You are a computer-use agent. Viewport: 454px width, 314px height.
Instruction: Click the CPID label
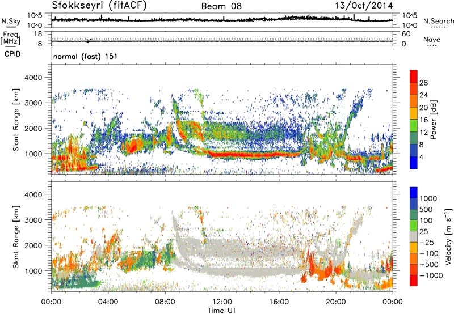click(12, 54)
